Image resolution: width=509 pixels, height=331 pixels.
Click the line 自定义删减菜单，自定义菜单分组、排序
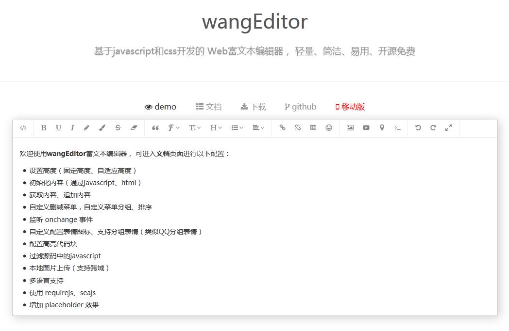point(90,207)
